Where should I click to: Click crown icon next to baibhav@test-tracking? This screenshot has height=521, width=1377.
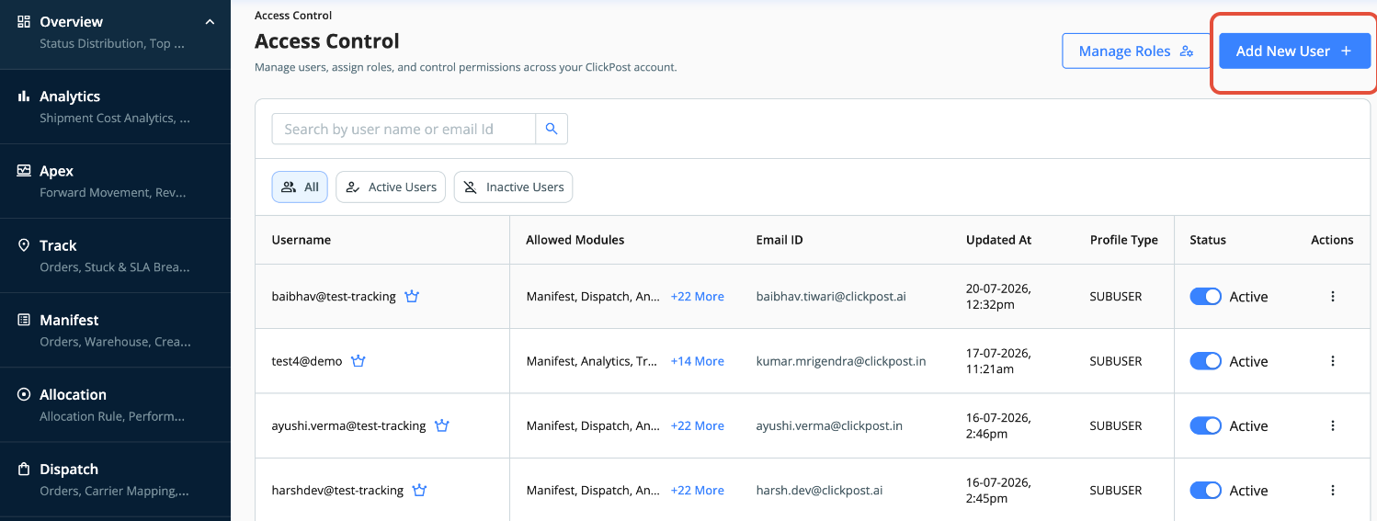(412, 296)
